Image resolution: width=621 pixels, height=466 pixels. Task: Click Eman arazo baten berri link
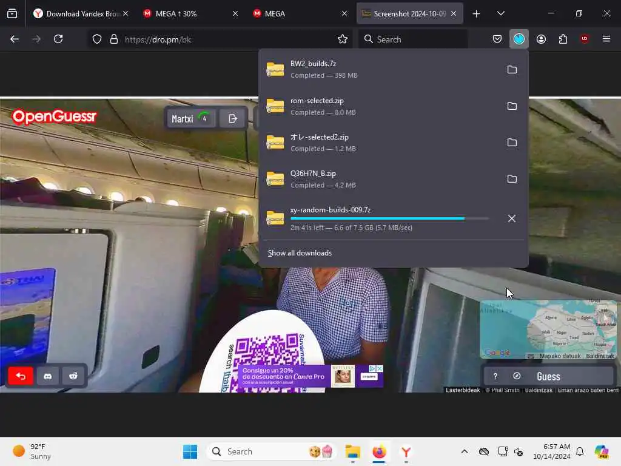pyautogui.click(x=588, y=390)
